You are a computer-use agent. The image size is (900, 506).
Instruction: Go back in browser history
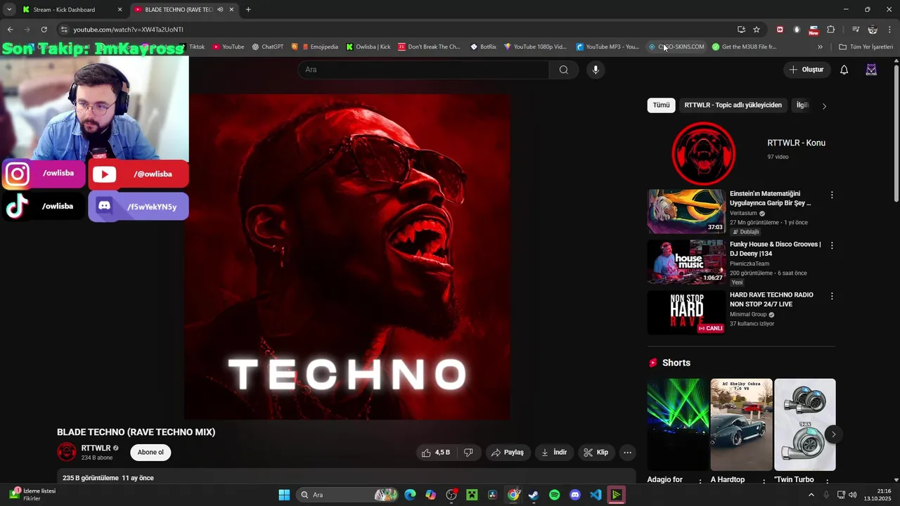click(10, 30)
